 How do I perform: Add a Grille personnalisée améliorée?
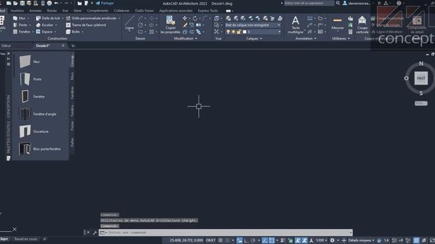[91, 18]
